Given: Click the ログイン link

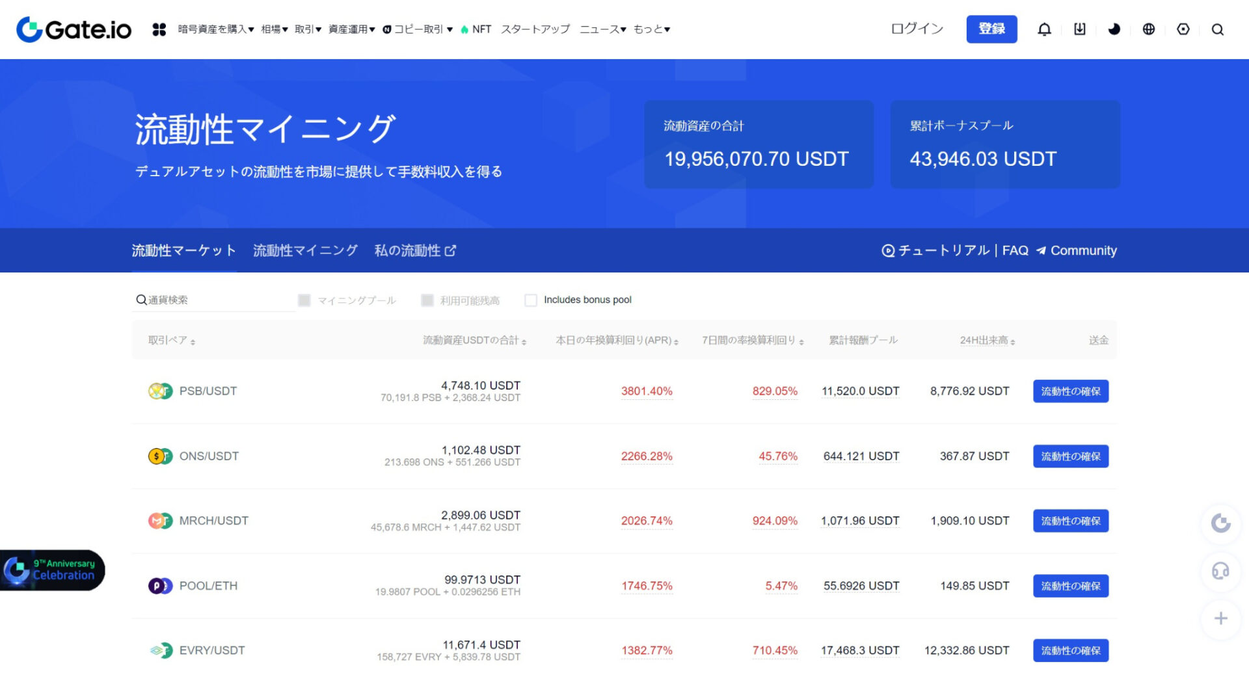Looking at the screenshot, I should 917,29.
